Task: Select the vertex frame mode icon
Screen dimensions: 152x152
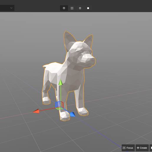Action: 72,8
